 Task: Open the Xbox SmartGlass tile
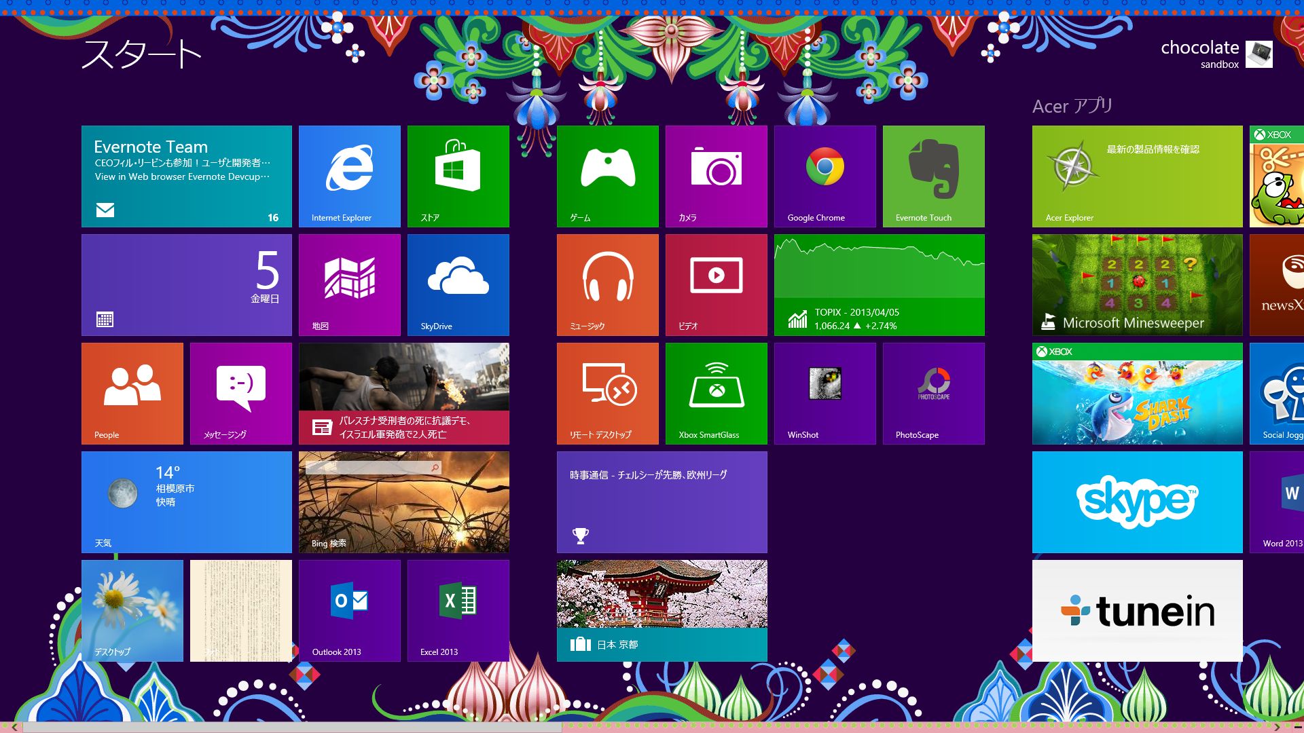pos(716,393)
